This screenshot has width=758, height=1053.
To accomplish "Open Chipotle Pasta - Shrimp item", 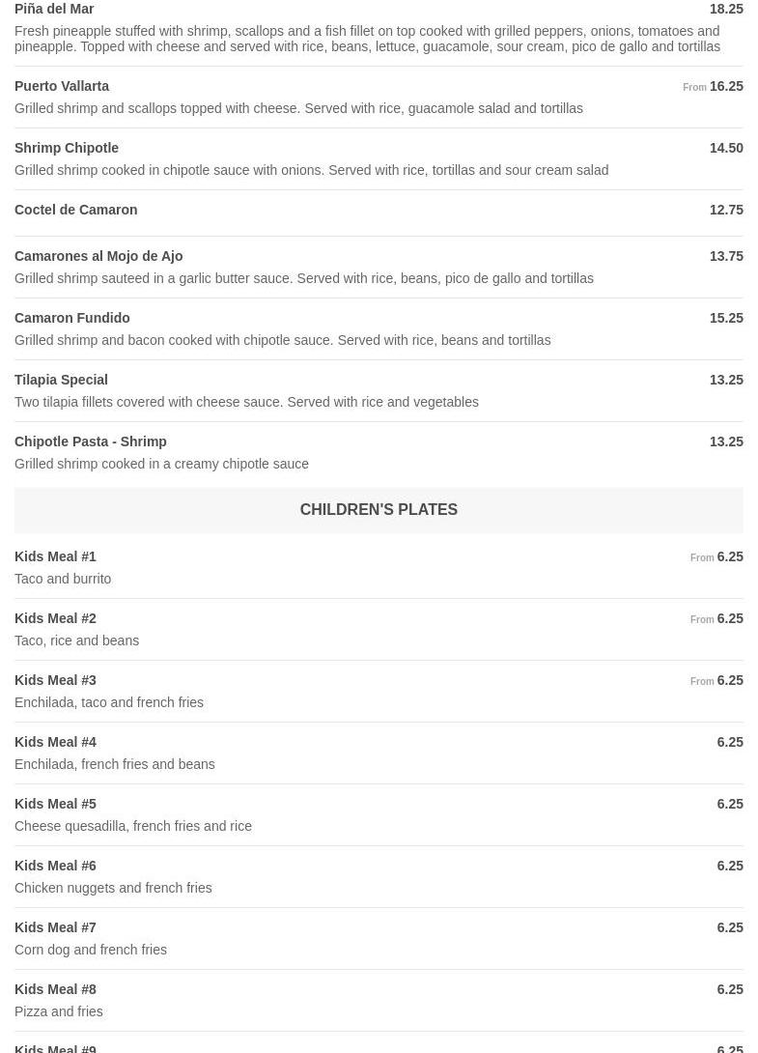I will coord(91,441).
